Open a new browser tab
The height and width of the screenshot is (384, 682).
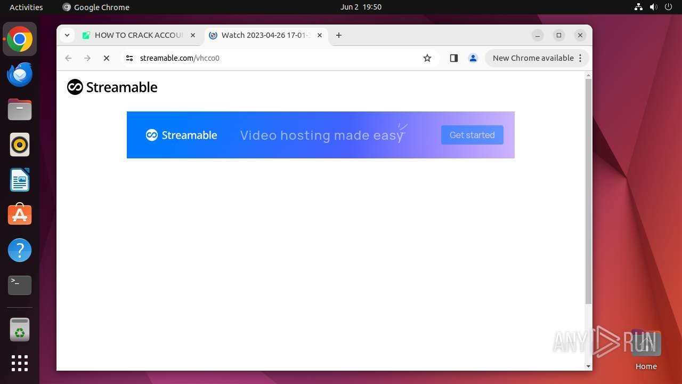339,35
